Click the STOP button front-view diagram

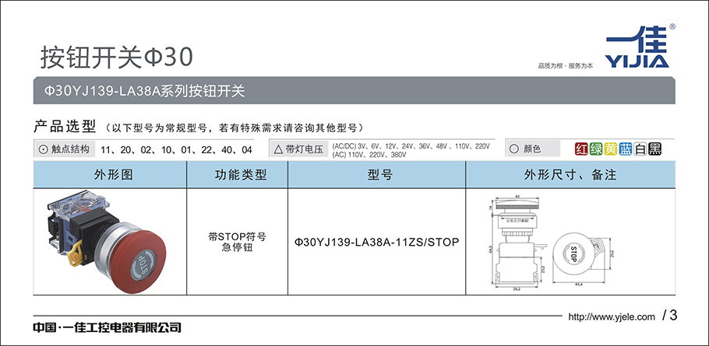(573, 252)
